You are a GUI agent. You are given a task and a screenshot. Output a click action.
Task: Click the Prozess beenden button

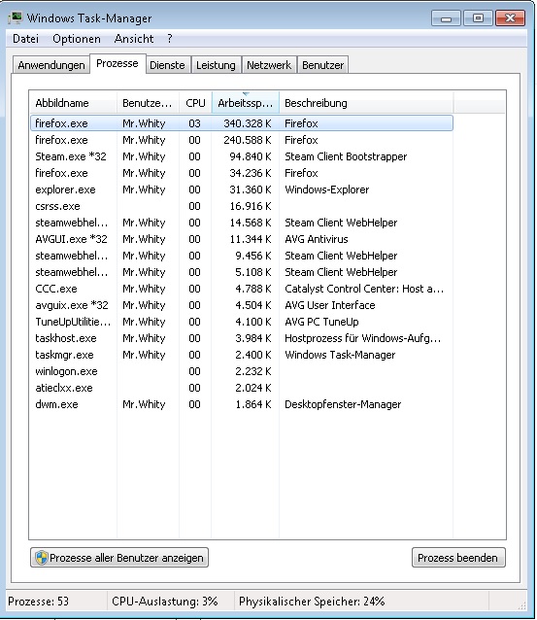[x=458, y=558]
